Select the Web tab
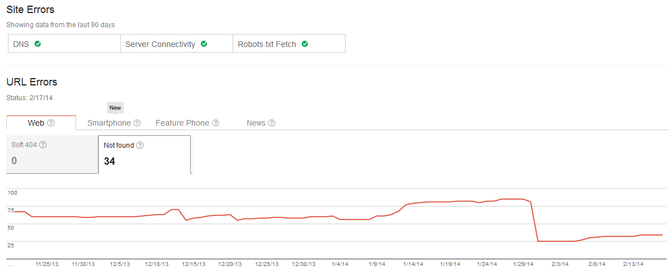This screenshot has width=669, height=270. (x=36, y=123)
